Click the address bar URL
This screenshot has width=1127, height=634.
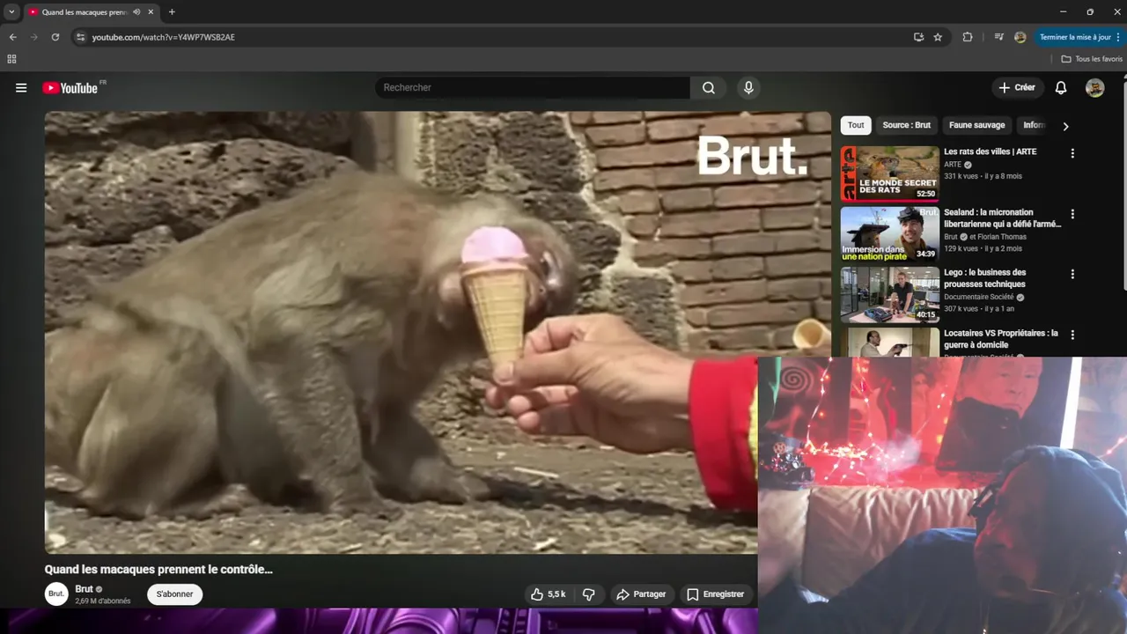click(164, 37)
